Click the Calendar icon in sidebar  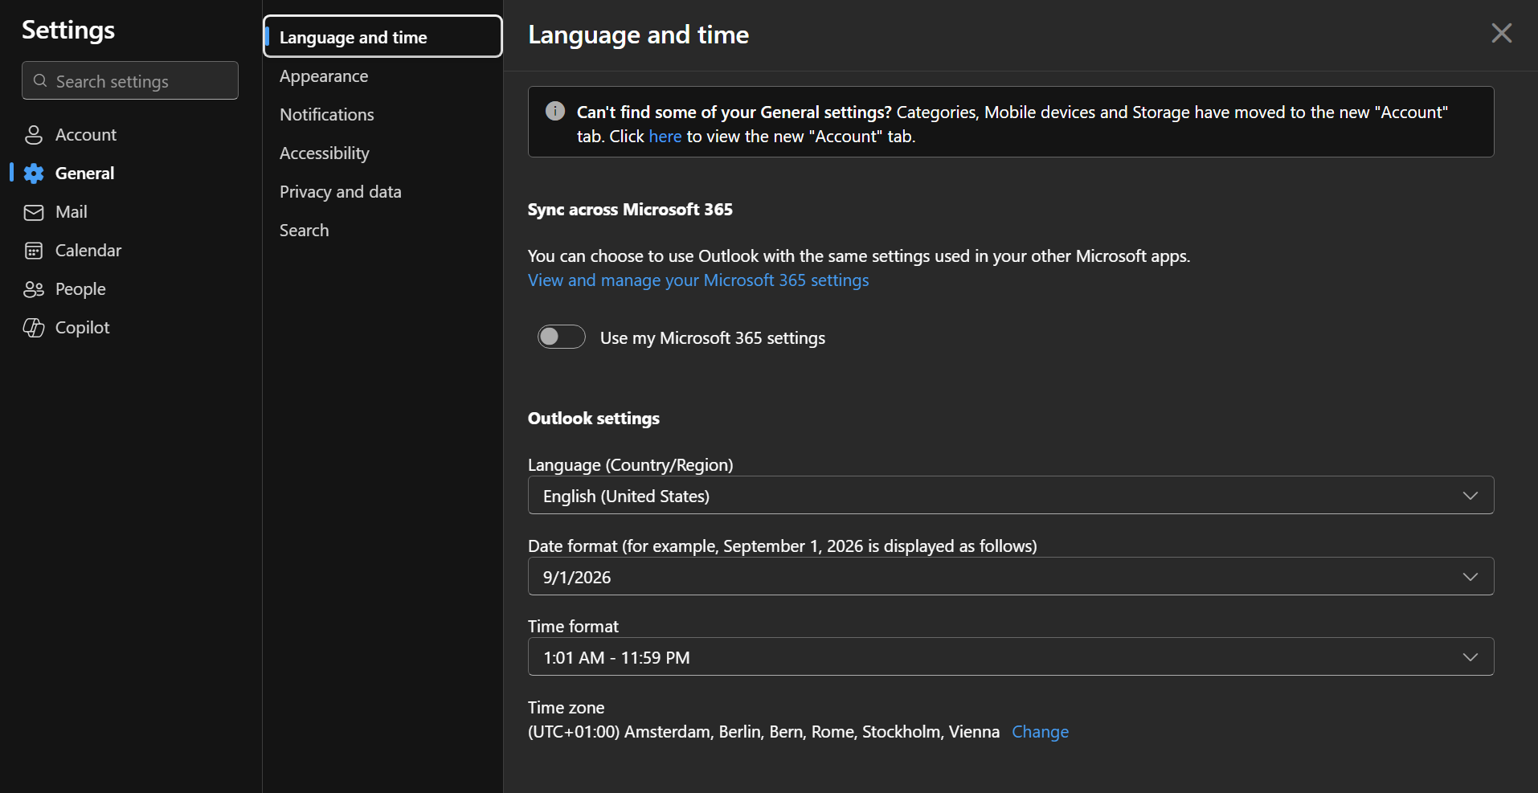point(34,251)
